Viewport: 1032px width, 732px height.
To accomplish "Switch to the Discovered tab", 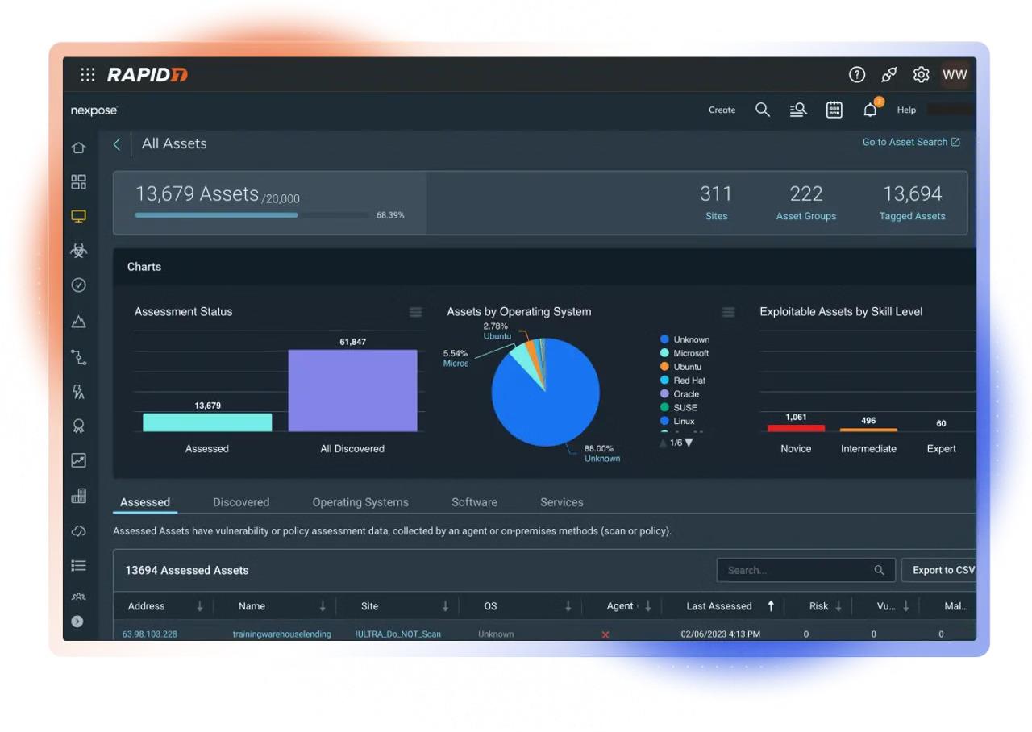I will 241,502.
